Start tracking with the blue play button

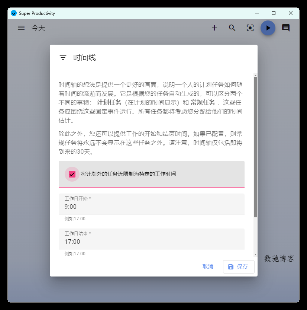coord(268,28)
